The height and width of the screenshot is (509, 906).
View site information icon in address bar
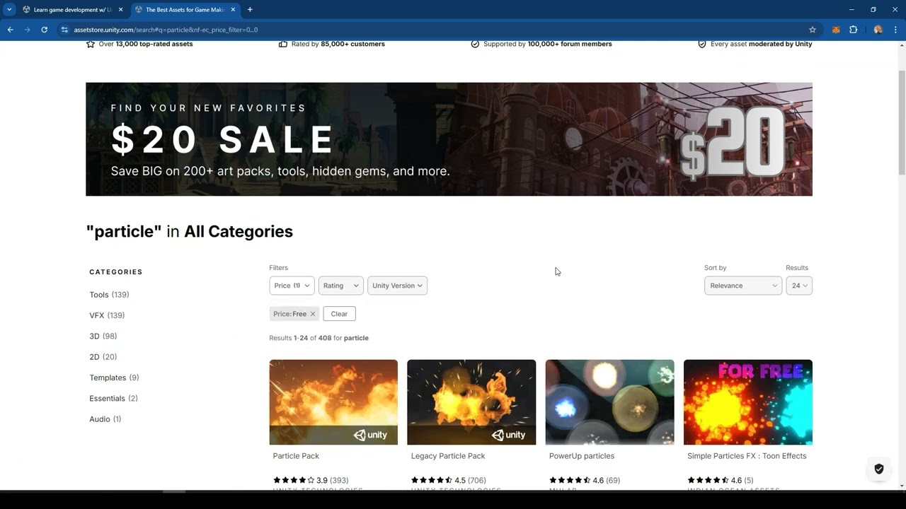64,30
